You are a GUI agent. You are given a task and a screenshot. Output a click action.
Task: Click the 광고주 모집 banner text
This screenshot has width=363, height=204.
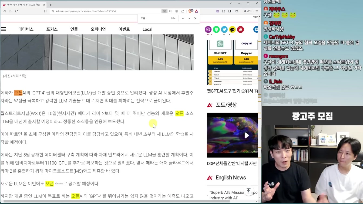[312, 116]
